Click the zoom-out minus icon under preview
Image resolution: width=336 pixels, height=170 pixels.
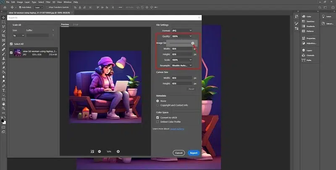click(x=100, y=152)
